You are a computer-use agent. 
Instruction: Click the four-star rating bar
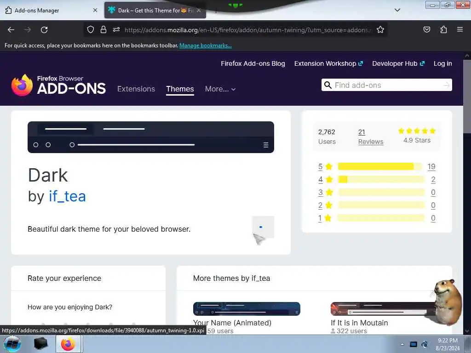pyautogui.click(x=381, y=179)
